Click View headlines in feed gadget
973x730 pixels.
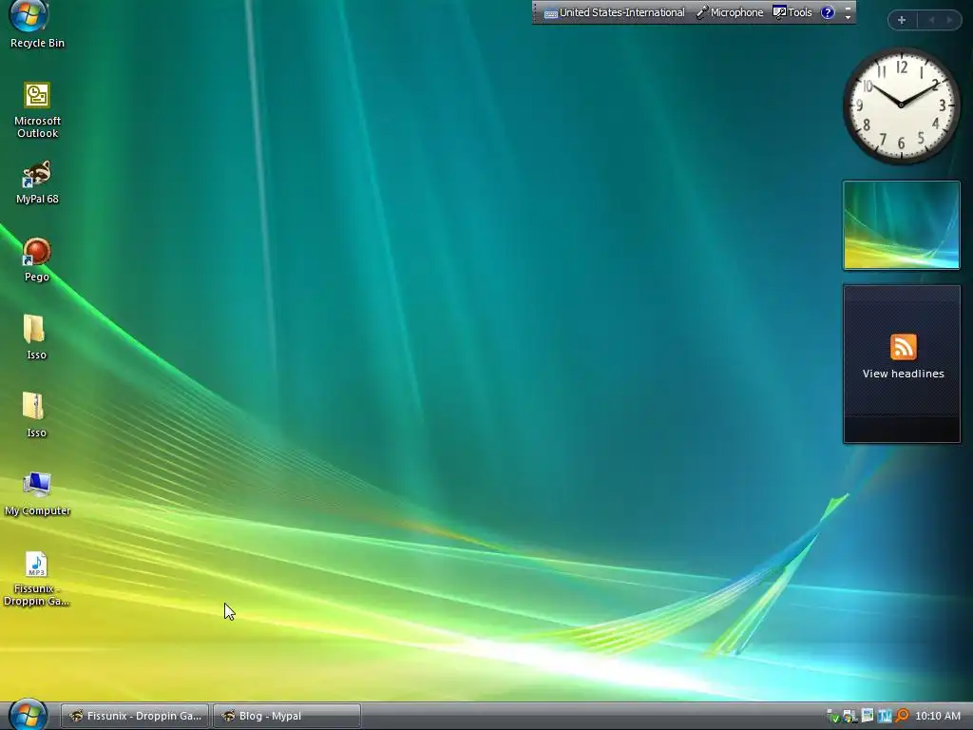click(x=903, y=374)
